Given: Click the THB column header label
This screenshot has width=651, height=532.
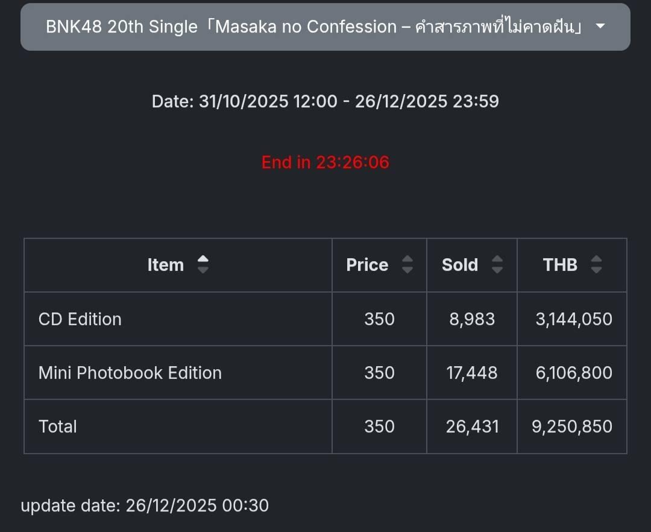Looking at the screenshot, I should pyautogui.click(x=560, y=265).
